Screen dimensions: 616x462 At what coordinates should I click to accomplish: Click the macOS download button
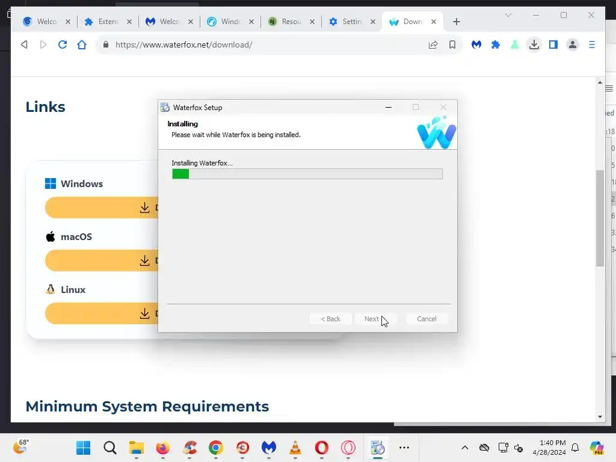102,260
